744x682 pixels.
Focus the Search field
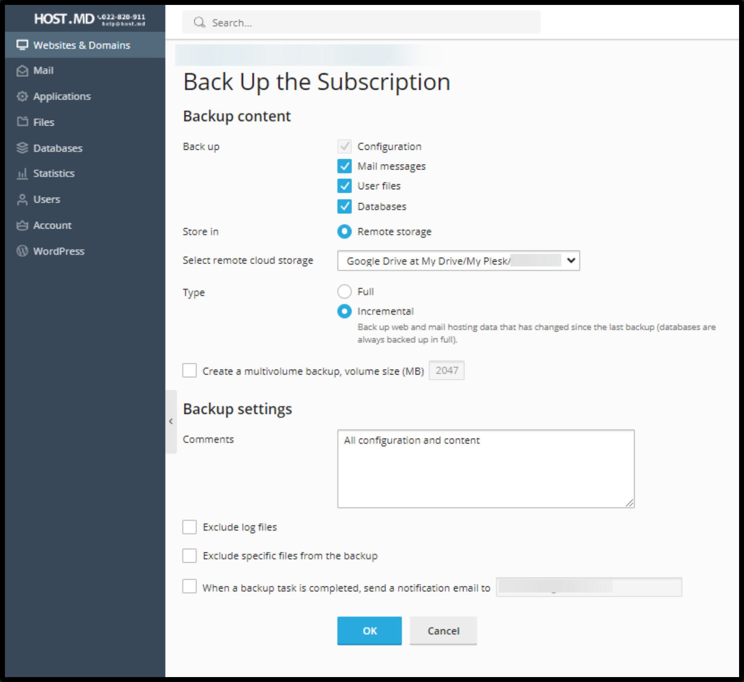361,22
